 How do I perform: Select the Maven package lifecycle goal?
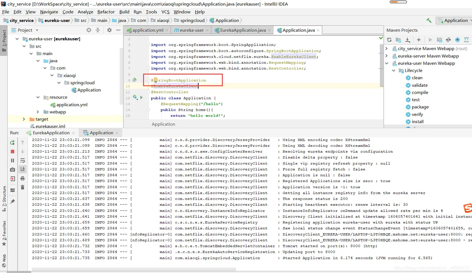pos(417,107)
